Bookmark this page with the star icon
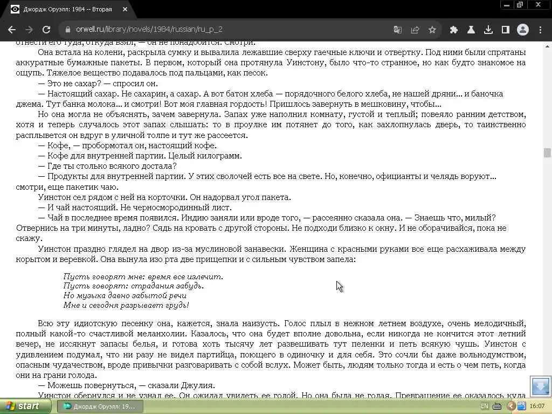 click(x=432, y=30)
